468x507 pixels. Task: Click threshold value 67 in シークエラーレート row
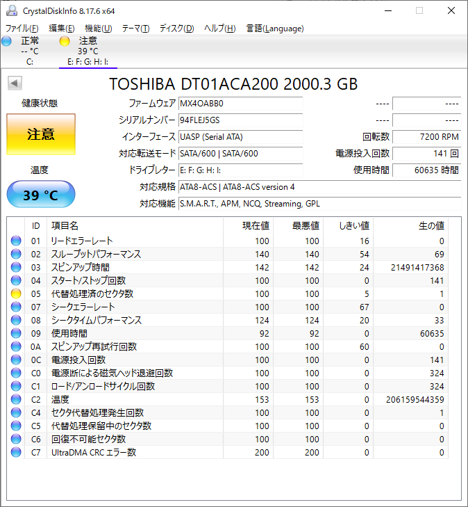point(365,307)
